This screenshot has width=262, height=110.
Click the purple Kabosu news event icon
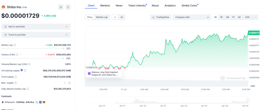coord(89,74)
